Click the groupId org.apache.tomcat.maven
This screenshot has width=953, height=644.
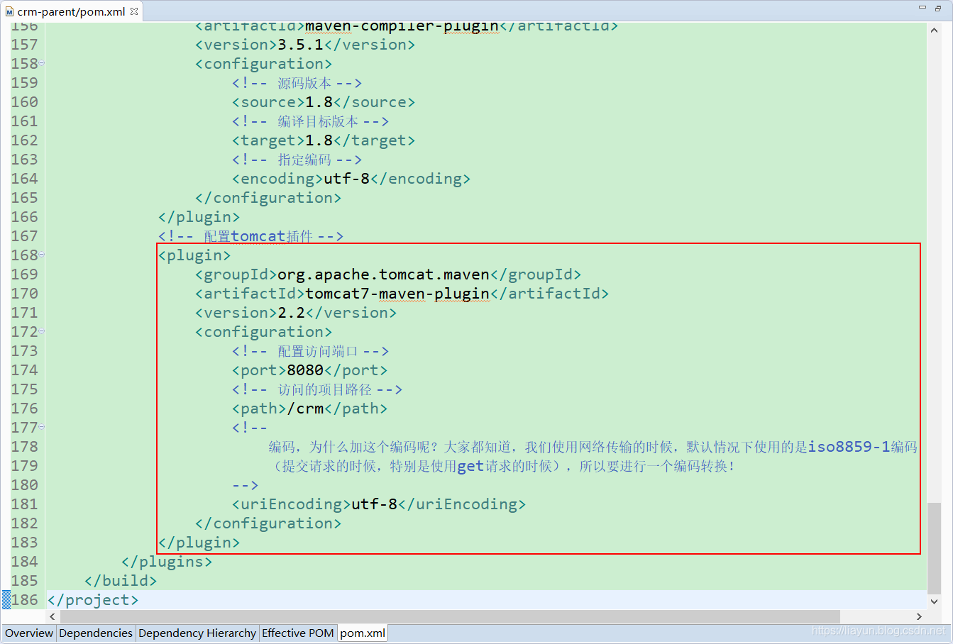(x=383, y=274)
